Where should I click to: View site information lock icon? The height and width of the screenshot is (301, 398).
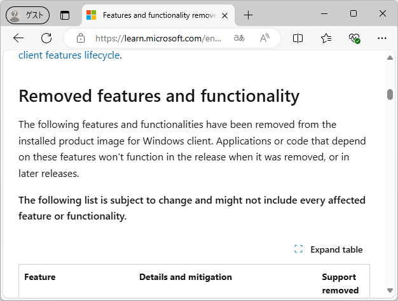80,38
